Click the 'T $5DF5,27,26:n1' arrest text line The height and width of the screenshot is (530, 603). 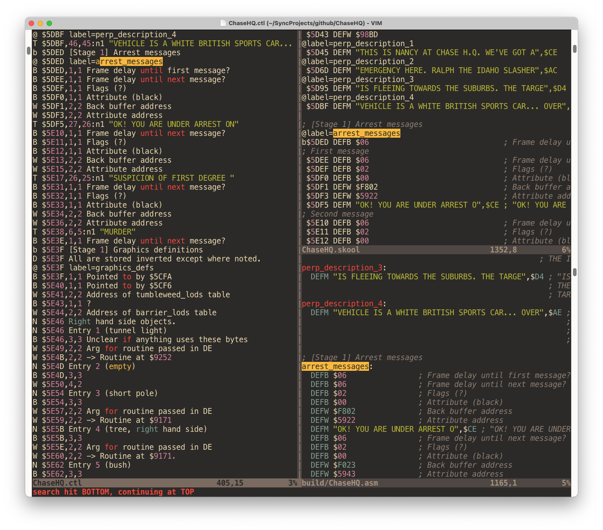click(136, 124)
